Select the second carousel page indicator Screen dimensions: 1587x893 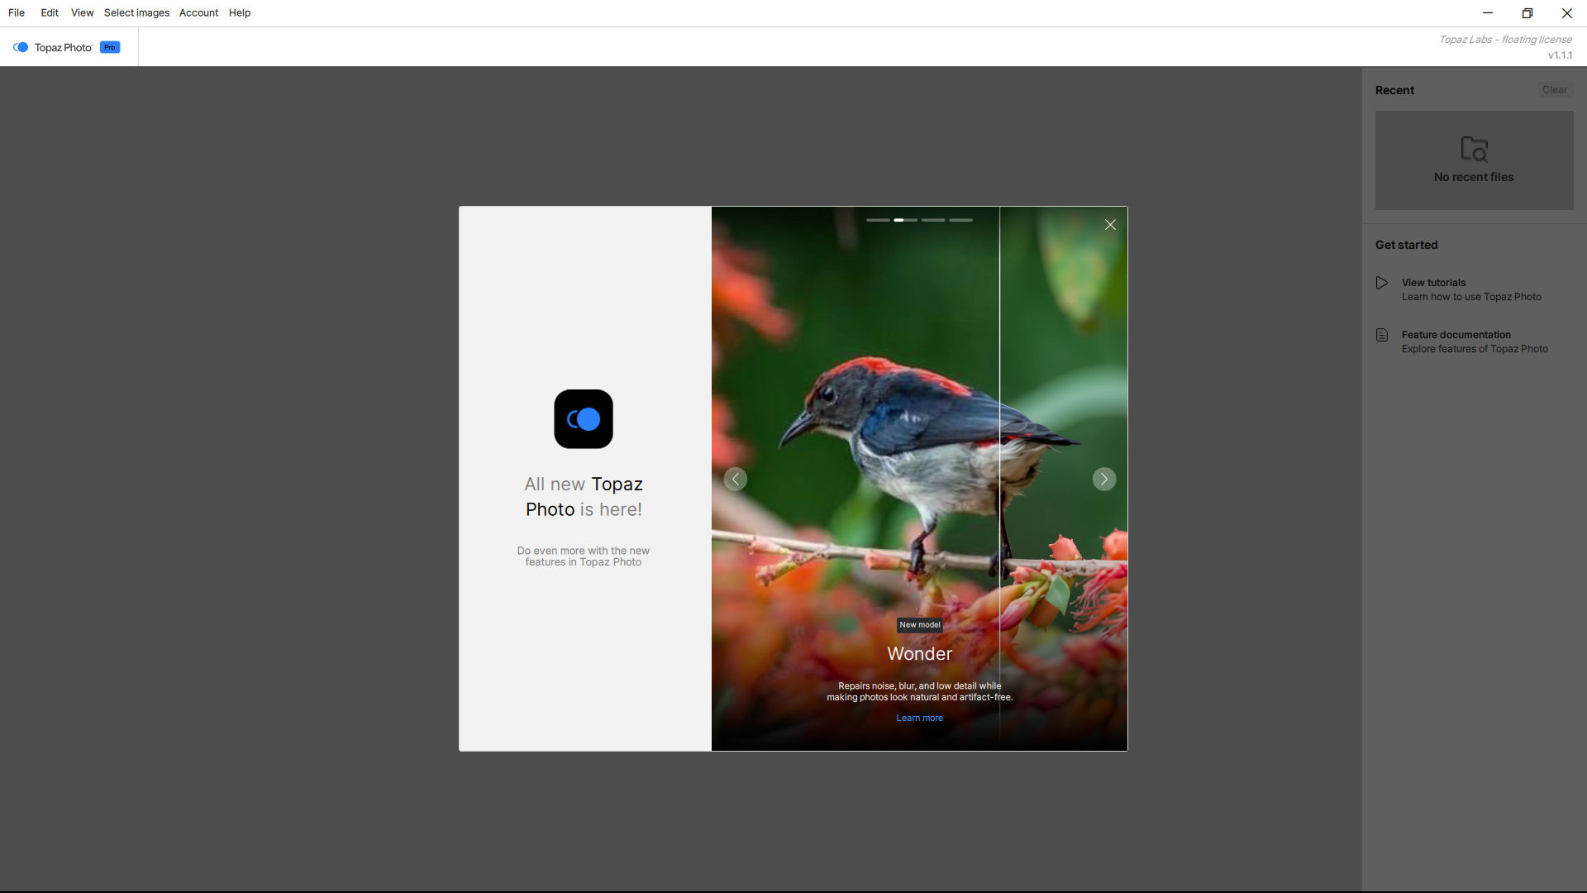point(905,220)
